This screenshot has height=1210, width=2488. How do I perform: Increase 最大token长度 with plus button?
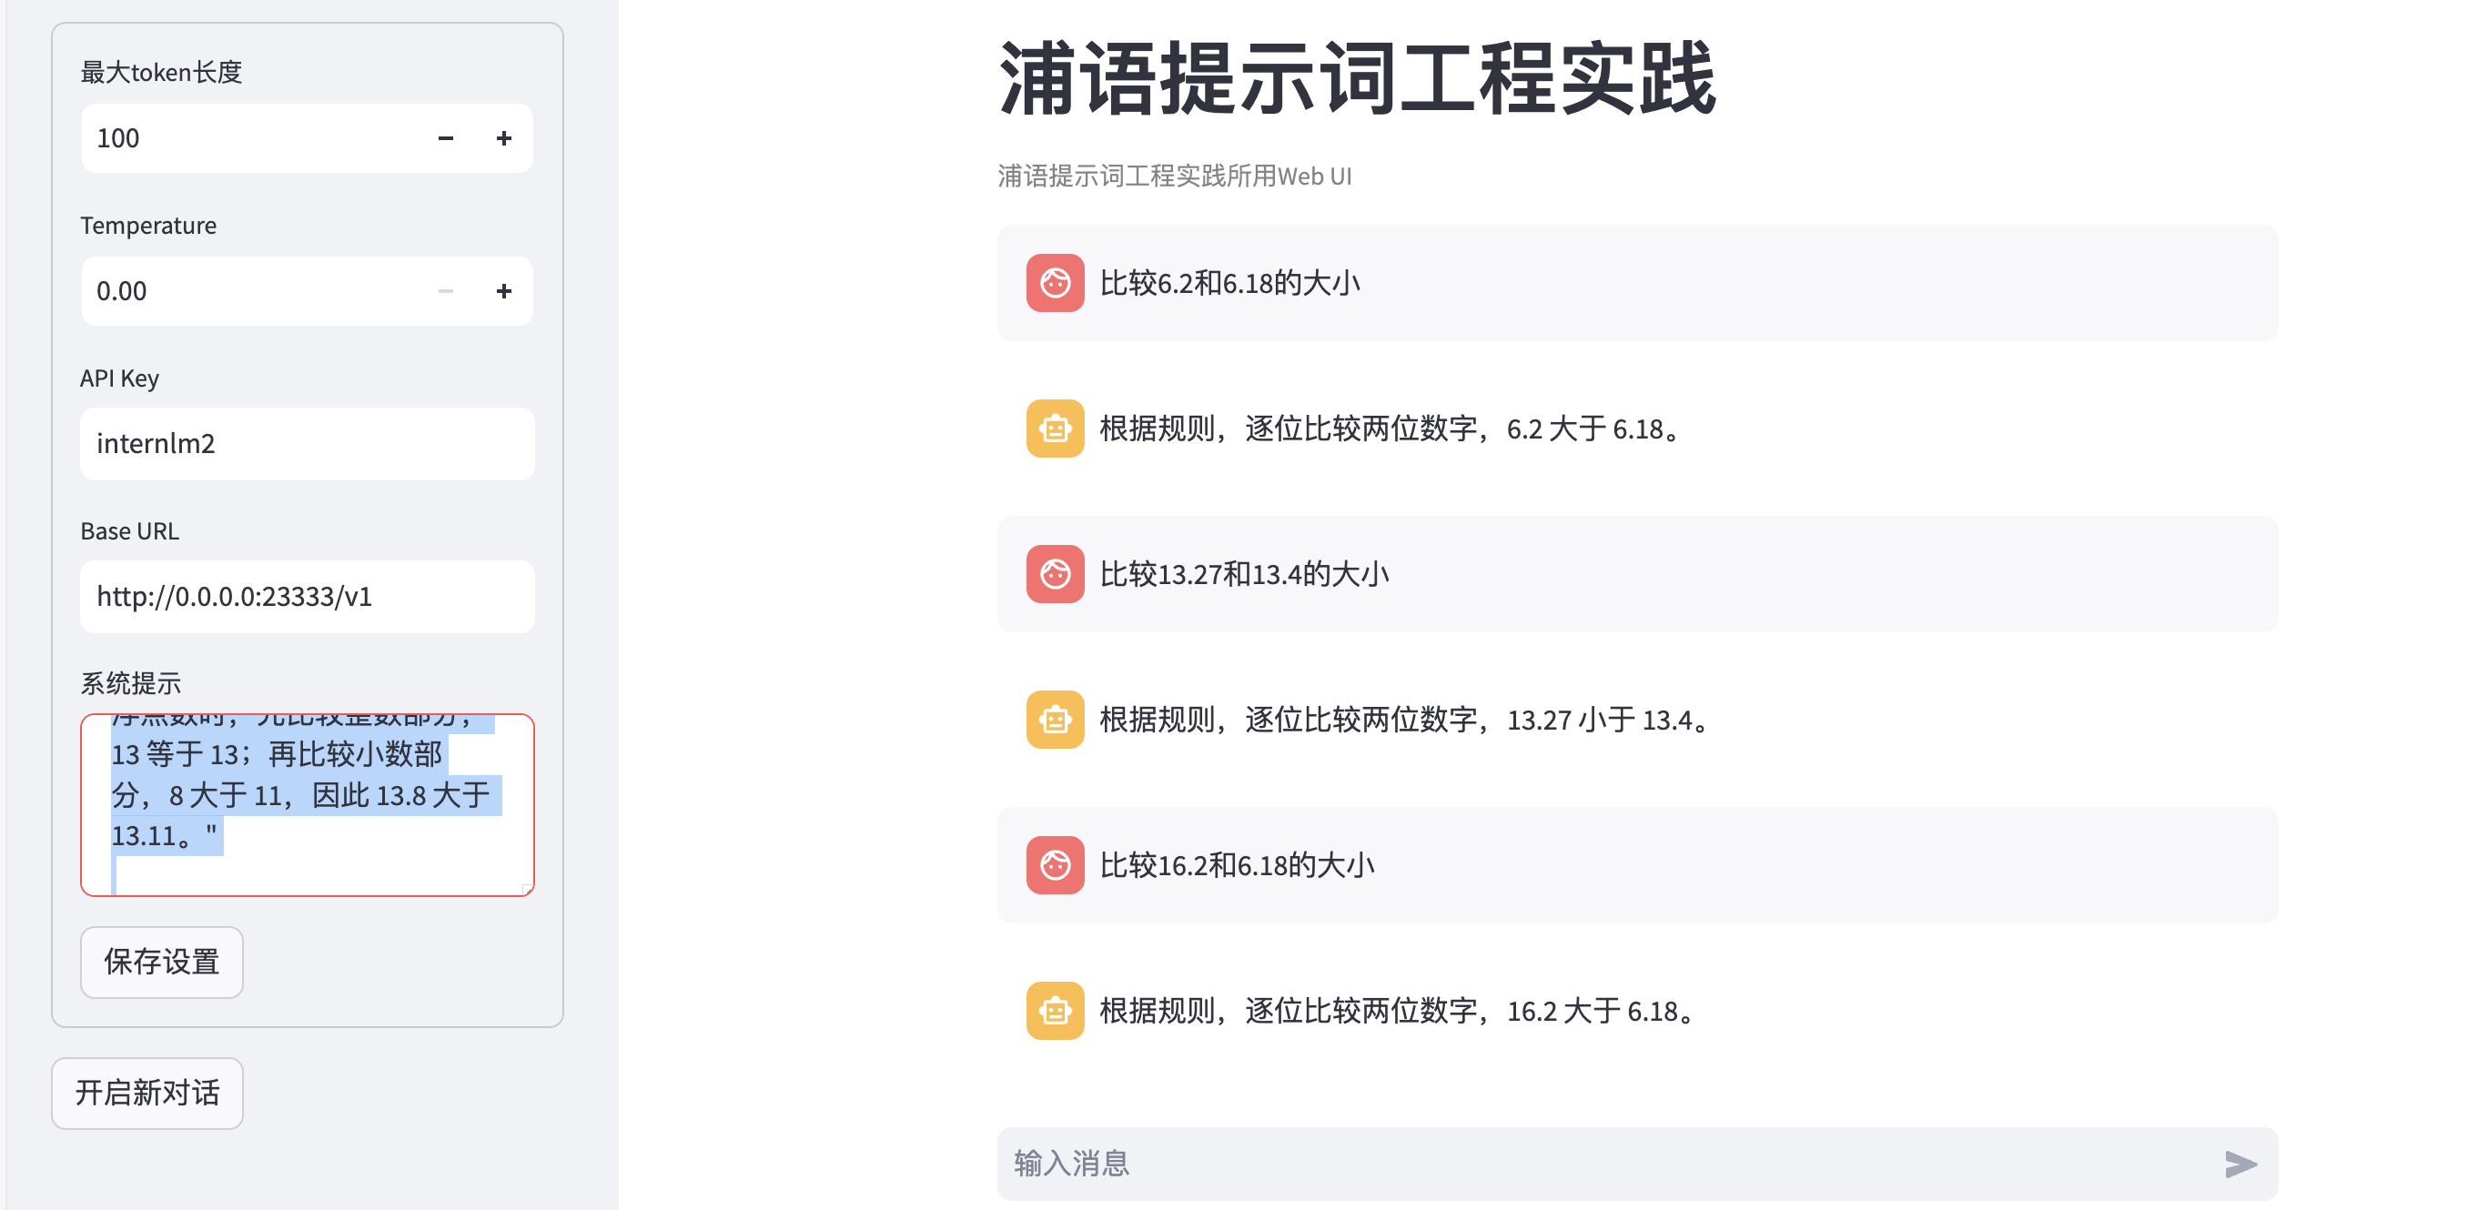click(x=503, y=139)
